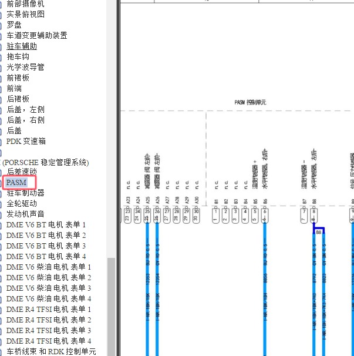Click connector pin 23 in the diagram
354x356 pixels.
tap(127, 216)
